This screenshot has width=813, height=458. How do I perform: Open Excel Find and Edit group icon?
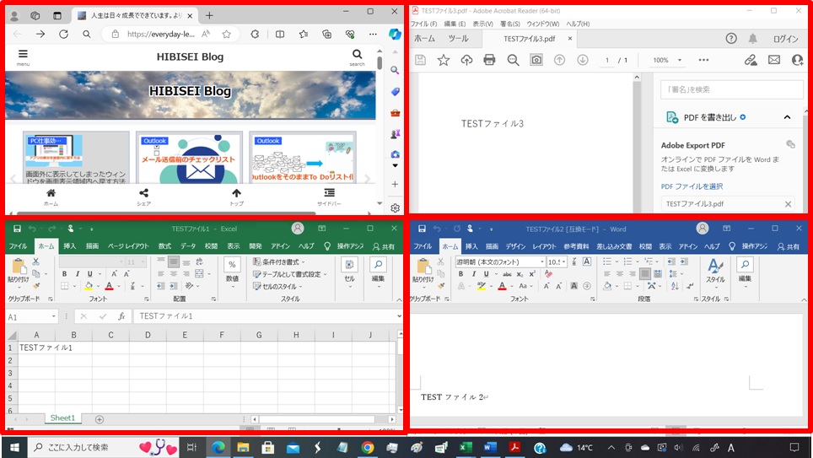pyautogui.click(x=379, y=265)
